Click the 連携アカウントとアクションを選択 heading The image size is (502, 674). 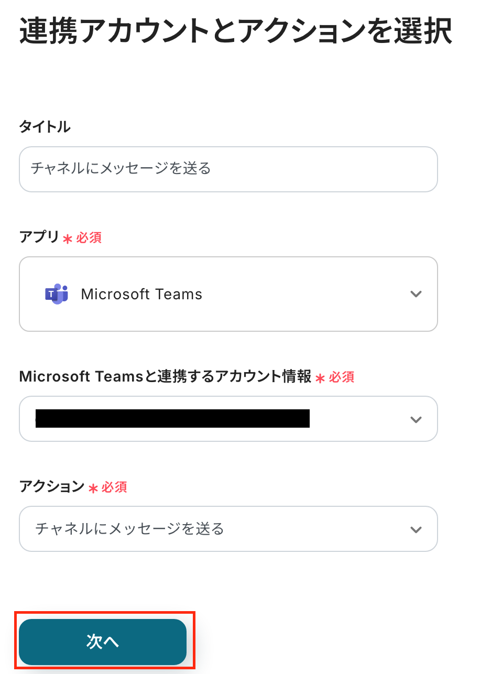(x=236, y=31)
